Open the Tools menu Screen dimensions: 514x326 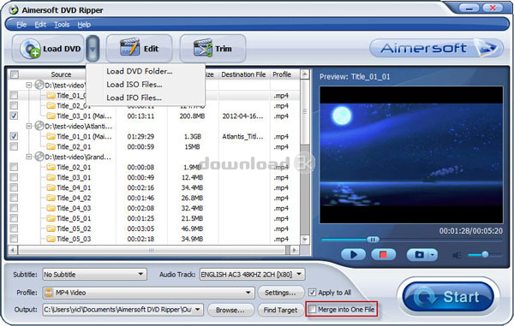62,25
